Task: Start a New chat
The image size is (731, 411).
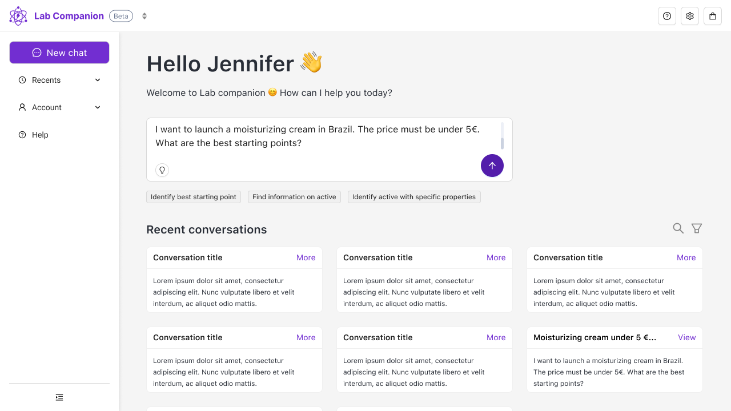Action: pos(59,53)
